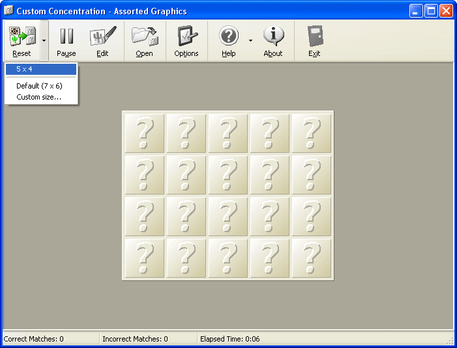Click the Correct Matches: 0 status text
Image resolution: width=457 pixels, height=348 pixels.
click(x=33, y=339)
